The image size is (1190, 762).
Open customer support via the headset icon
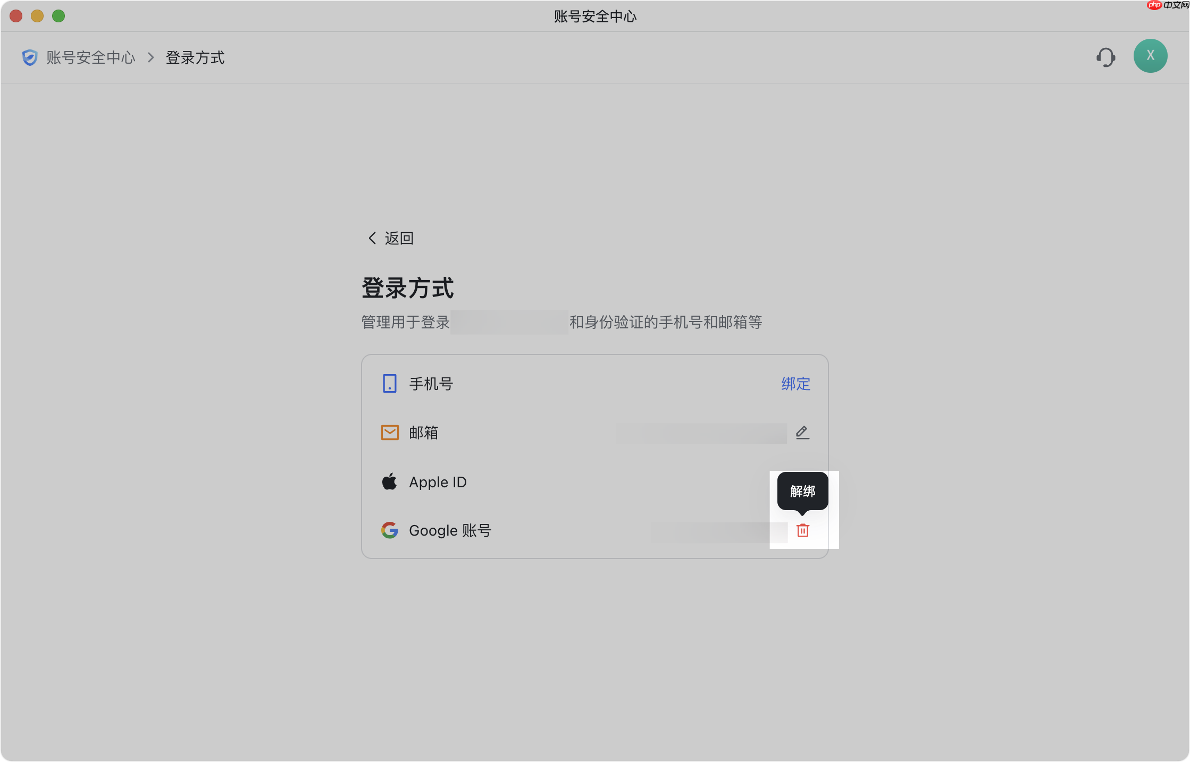(x=1105, y=57)
